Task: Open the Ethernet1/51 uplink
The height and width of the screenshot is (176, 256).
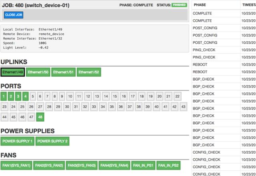Action: tap(63, 72)
